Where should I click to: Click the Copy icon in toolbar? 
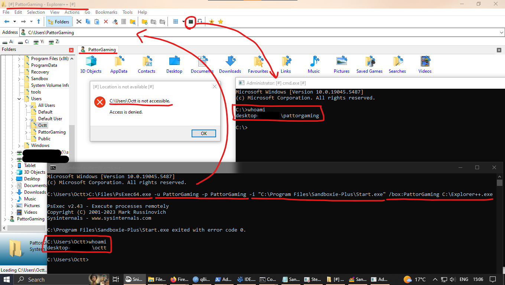(88, 22)
